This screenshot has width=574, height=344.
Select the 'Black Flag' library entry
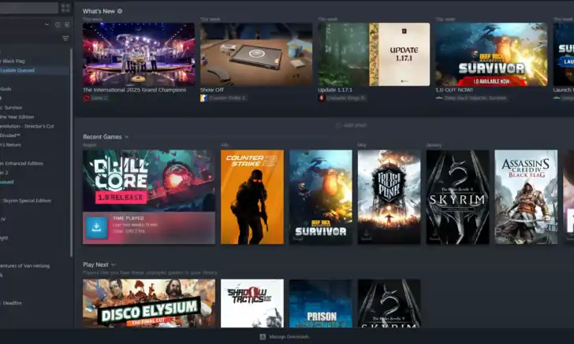tap(35, 61)
